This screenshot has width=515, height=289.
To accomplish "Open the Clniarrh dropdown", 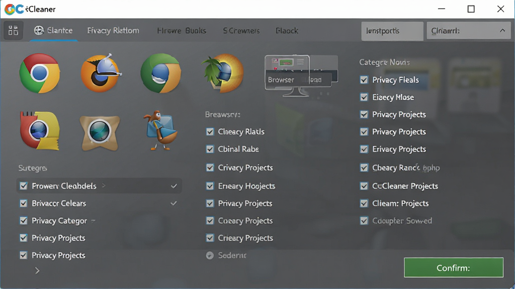I will pos(469,31).
